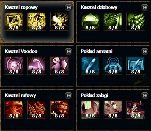
Task: Select the flexing arm strength skill
Action: [x=37, y=66]
